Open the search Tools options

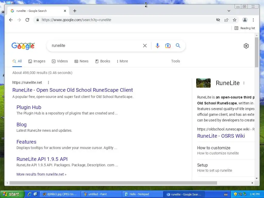pyautogui.click(x=175, y=61)
